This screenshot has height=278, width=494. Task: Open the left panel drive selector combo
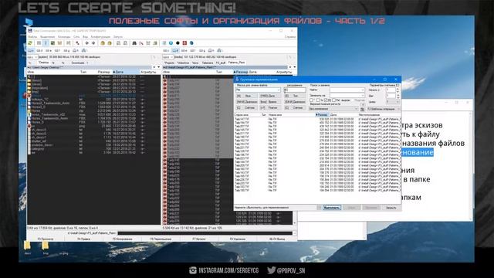click(x=32, y=57)
